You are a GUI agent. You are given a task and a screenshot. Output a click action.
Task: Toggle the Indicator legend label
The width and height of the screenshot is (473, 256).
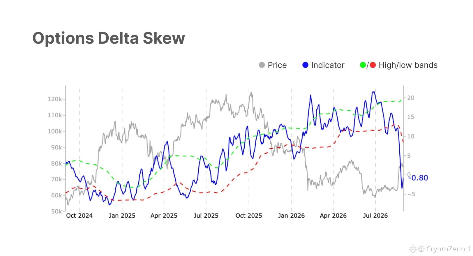coord(328,65)
